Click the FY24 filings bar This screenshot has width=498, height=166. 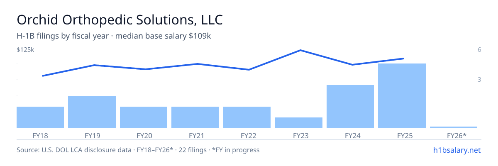[350, 107]
